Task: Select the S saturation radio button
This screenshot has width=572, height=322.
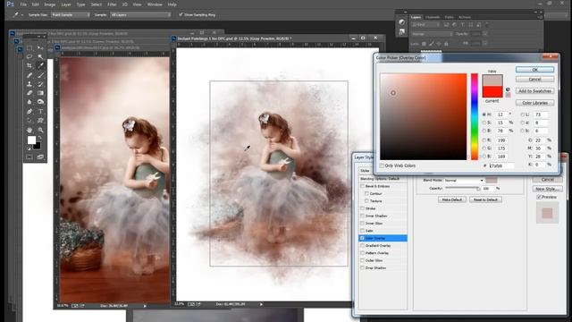Action: point(484,123)
